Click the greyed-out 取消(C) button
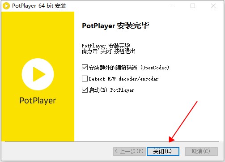 [x=201, y=151]
